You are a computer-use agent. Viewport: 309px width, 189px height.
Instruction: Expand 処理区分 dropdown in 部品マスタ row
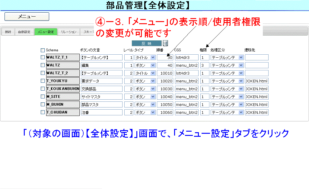coord(227,104)
